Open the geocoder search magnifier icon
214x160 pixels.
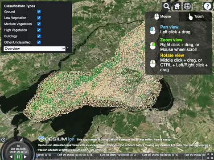(x=166, y=6)
